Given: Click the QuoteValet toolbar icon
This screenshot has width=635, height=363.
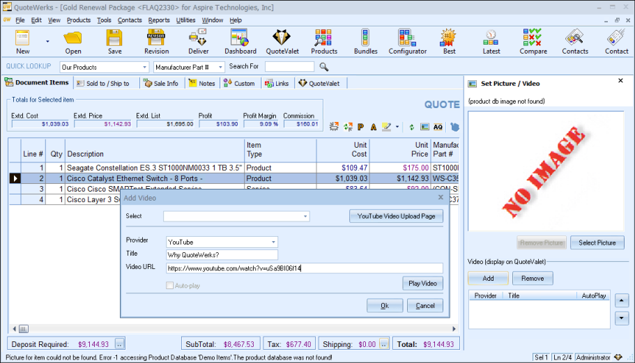Looking at the screenshot, I should click(282, 42).
